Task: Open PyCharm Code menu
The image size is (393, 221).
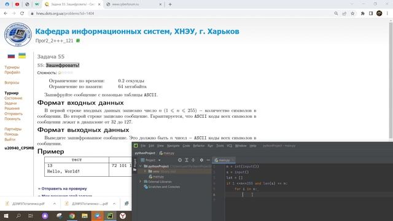Action: 186,145
